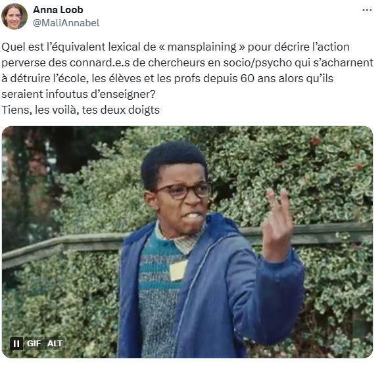
Task: Click the GIF badge on the media
Action: click(x=34, y=344)
